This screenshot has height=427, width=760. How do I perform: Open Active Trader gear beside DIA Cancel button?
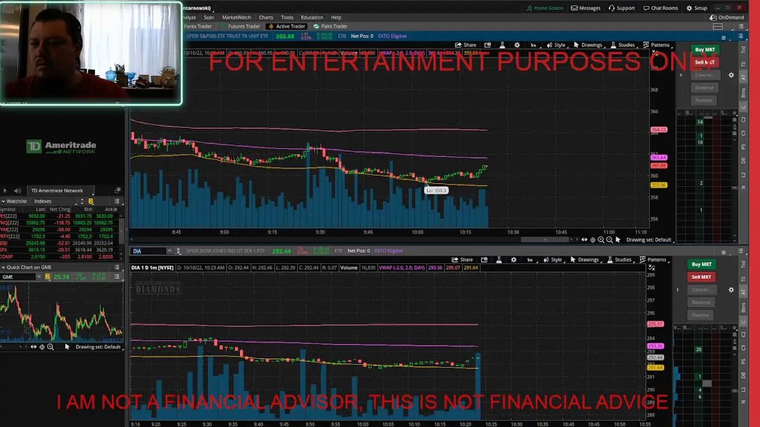point(731,290)
